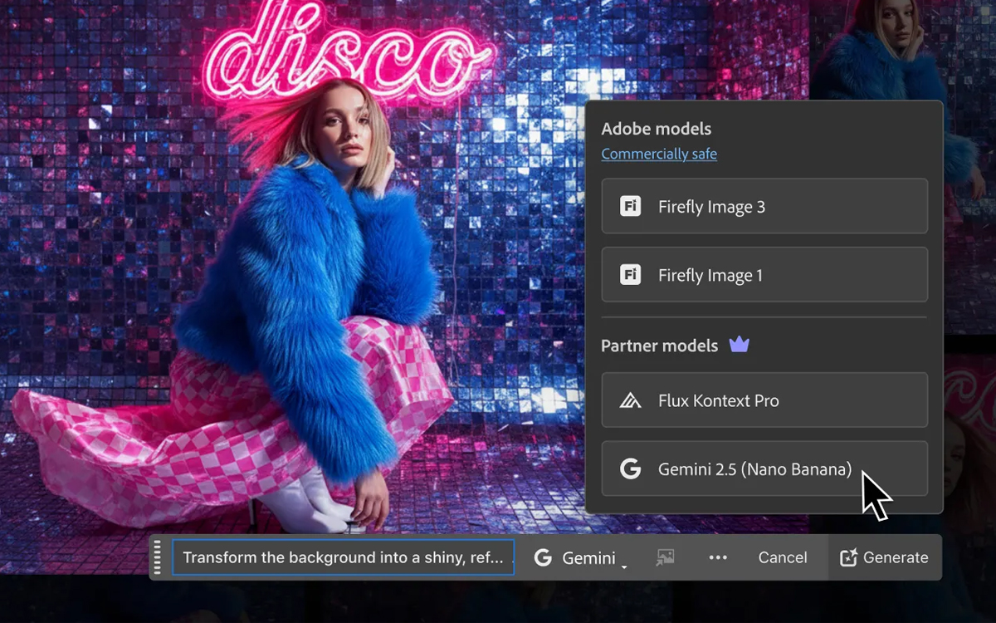Click the Gemini 'G' icon in the model list
The width and height of the screenshot is (996, 623).
(630, 468)
